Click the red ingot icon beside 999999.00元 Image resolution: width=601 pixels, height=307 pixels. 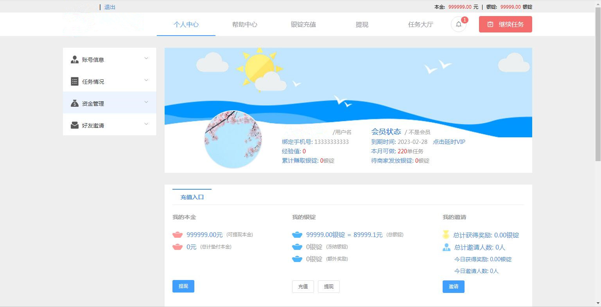pos(178,235)
